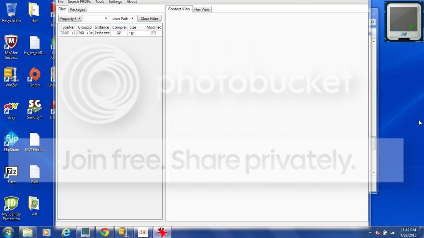Open My Identity Protection shortcut
Screen dimensions: 424x238
coord(11,209)
